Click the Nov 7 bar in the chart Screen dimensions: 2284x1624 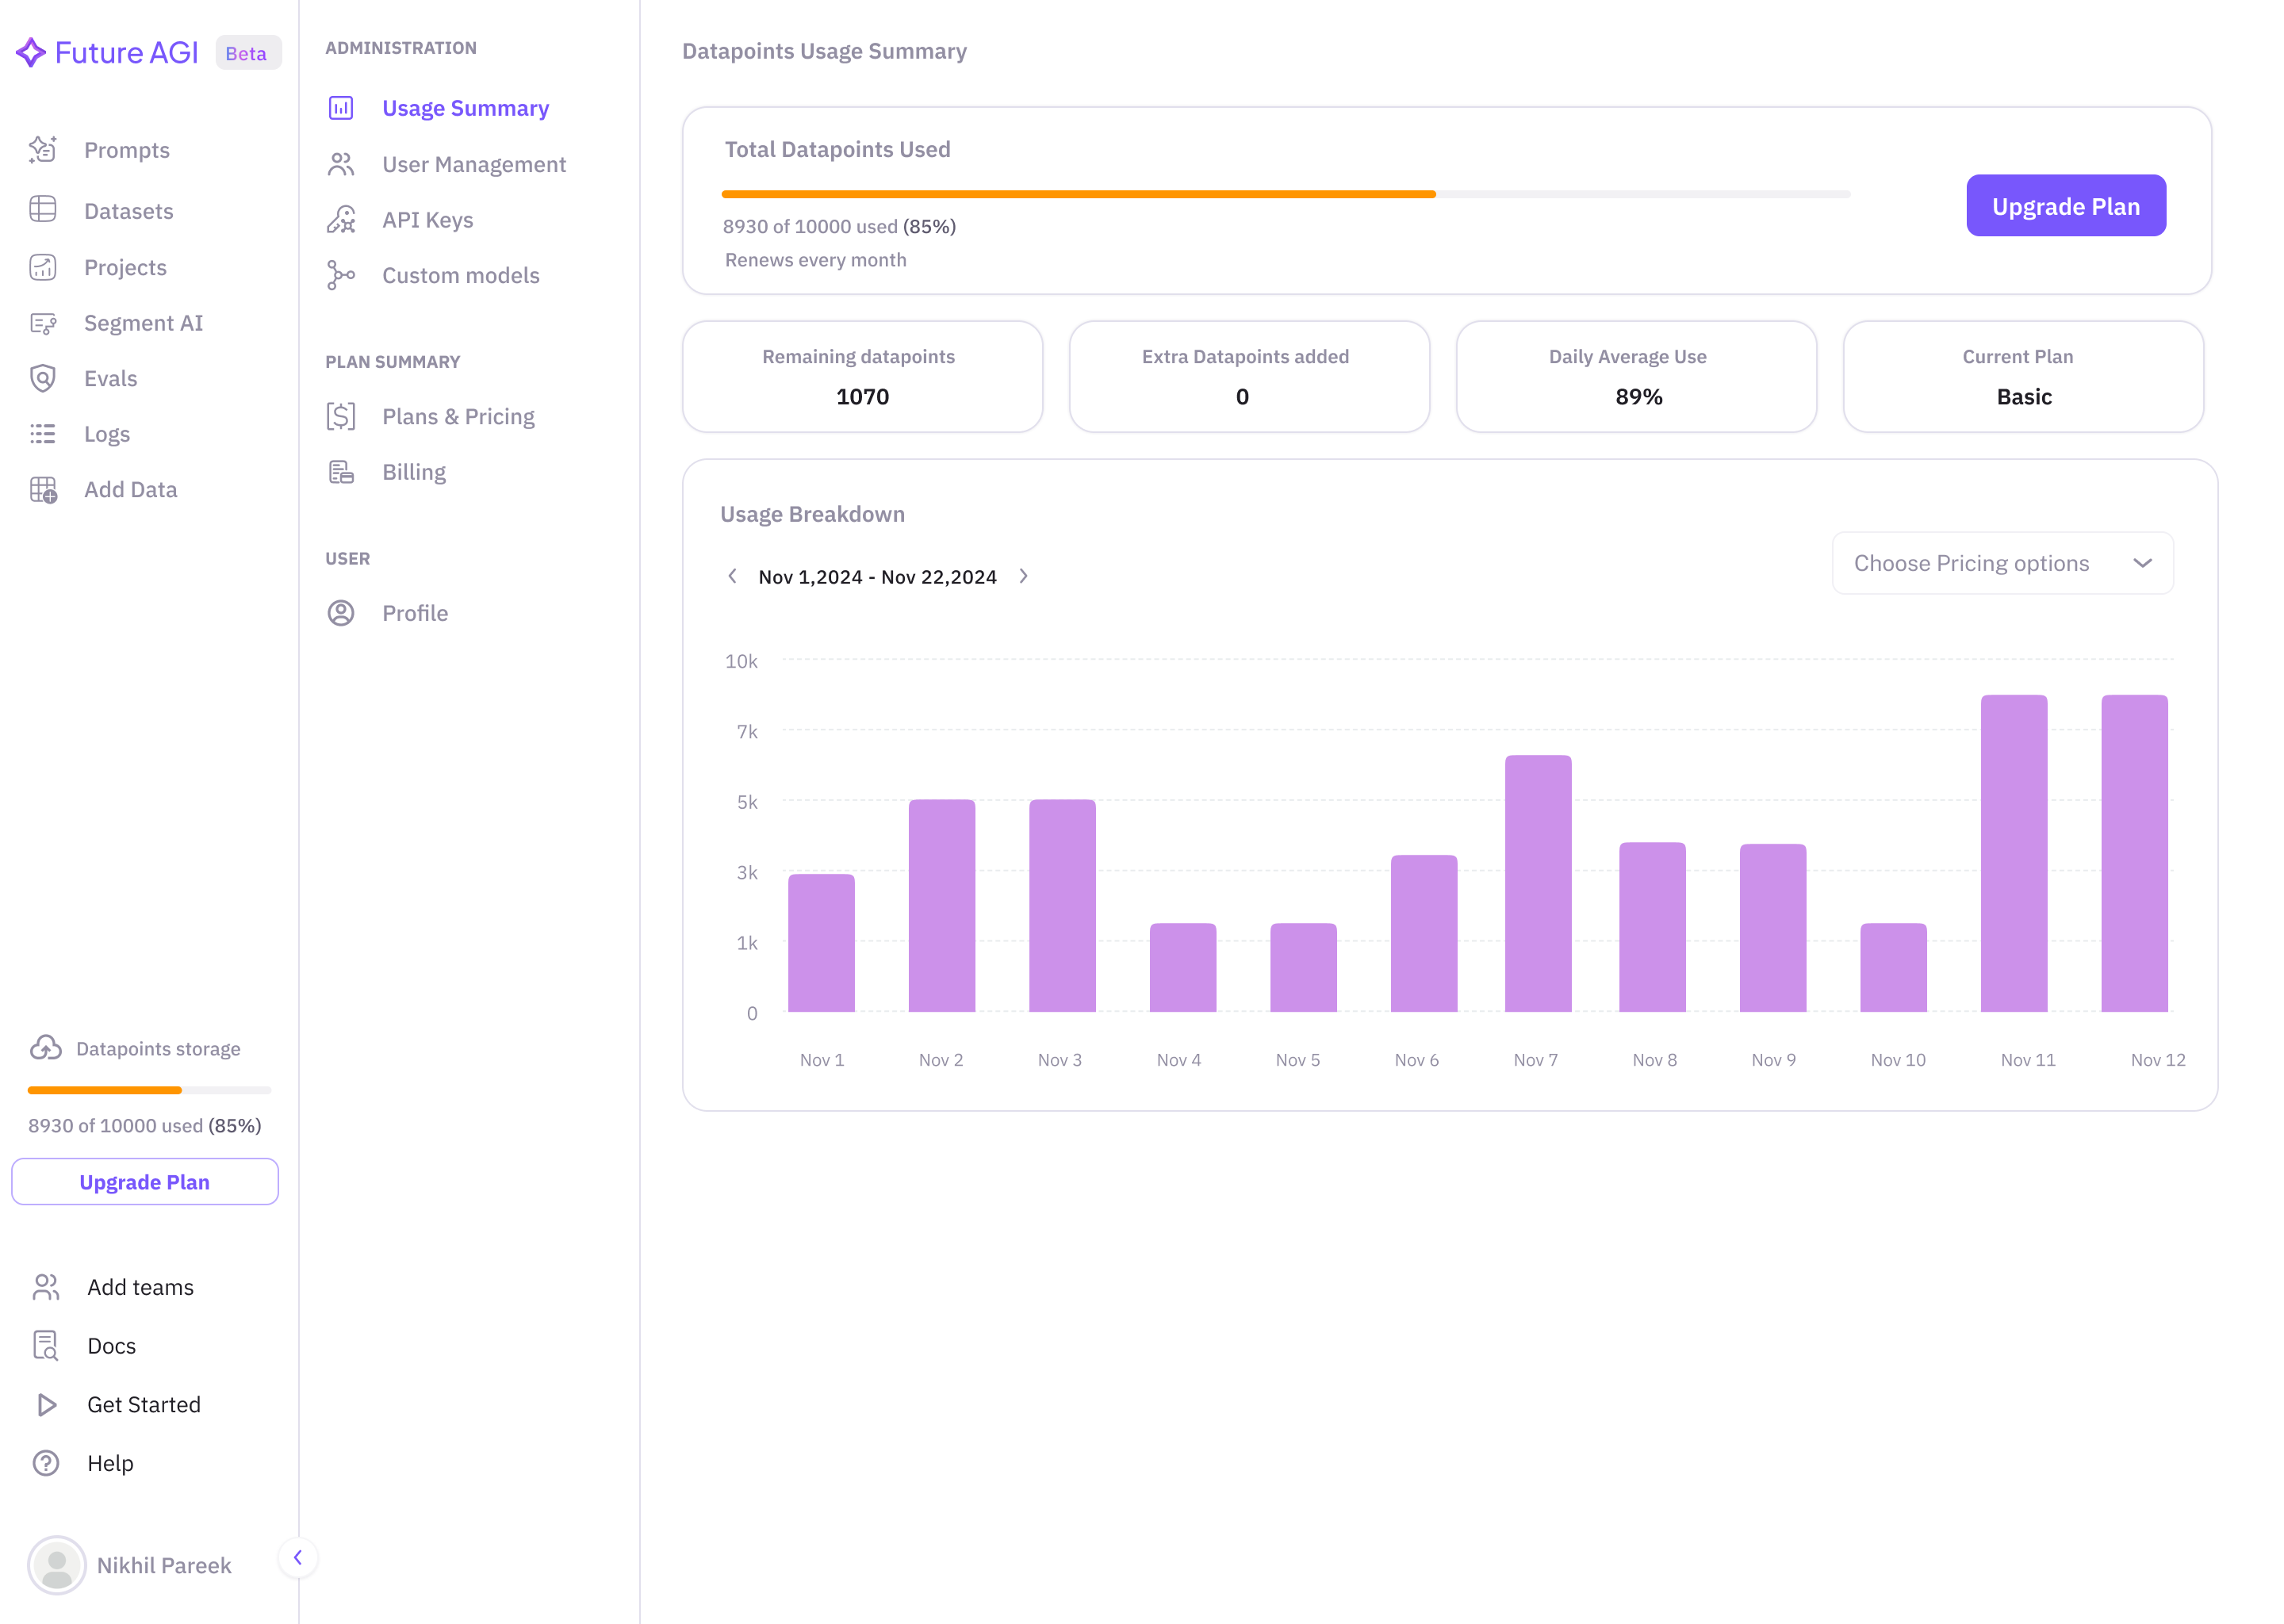[x=1537, y=883]
